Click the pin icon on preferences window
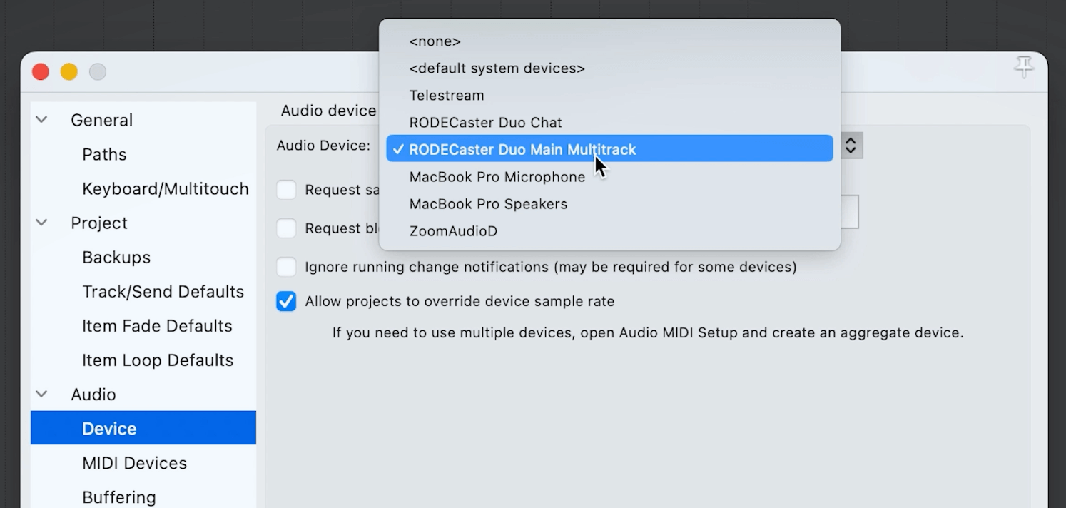This screenshot has width=1066, height=508. tap(1024, 68)
